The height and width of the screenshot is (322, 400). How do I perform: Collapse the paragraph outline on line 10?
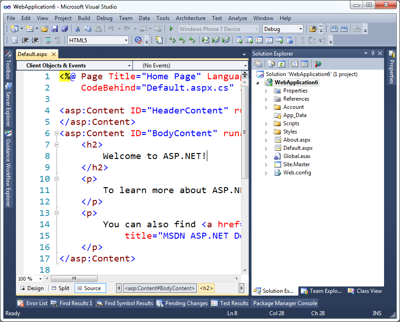point(56,179)
